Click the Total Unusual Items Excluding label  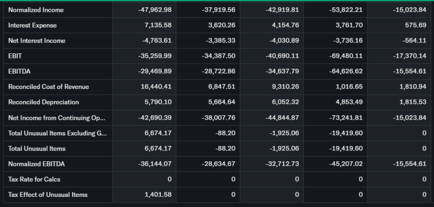(57, 133)
